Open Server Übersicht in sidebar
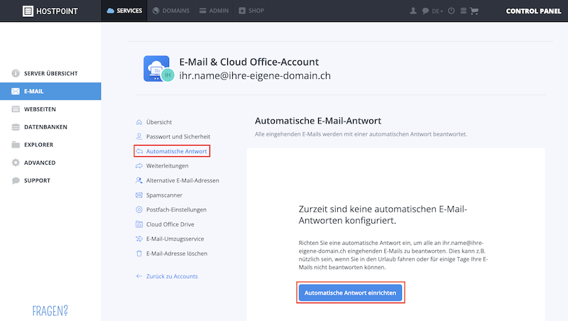 (50, 73)
